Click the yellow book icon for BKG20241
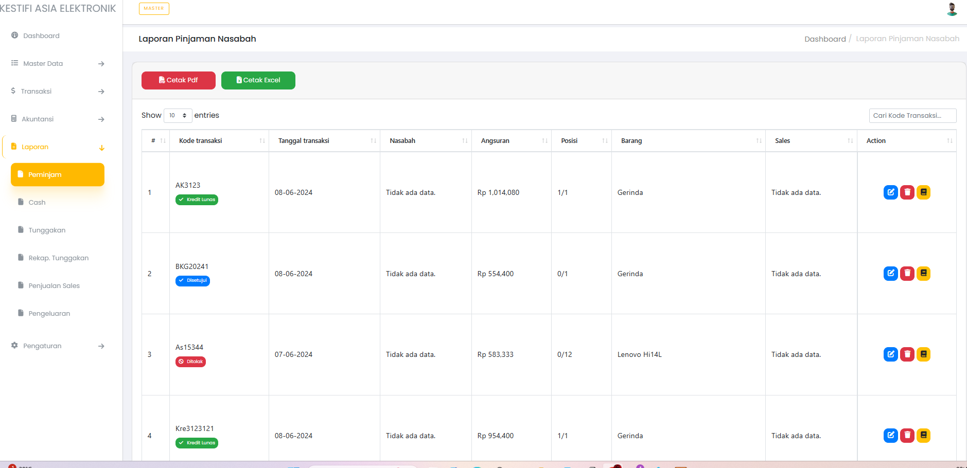This screenshot has width=967, height=468. pyautogui.click(x=923, y=274)
